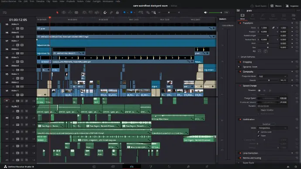Open the Playback menu

tap(70, 1)
